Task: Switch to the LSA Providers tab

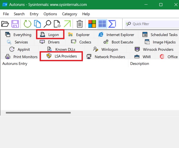Action: point(61,56)
